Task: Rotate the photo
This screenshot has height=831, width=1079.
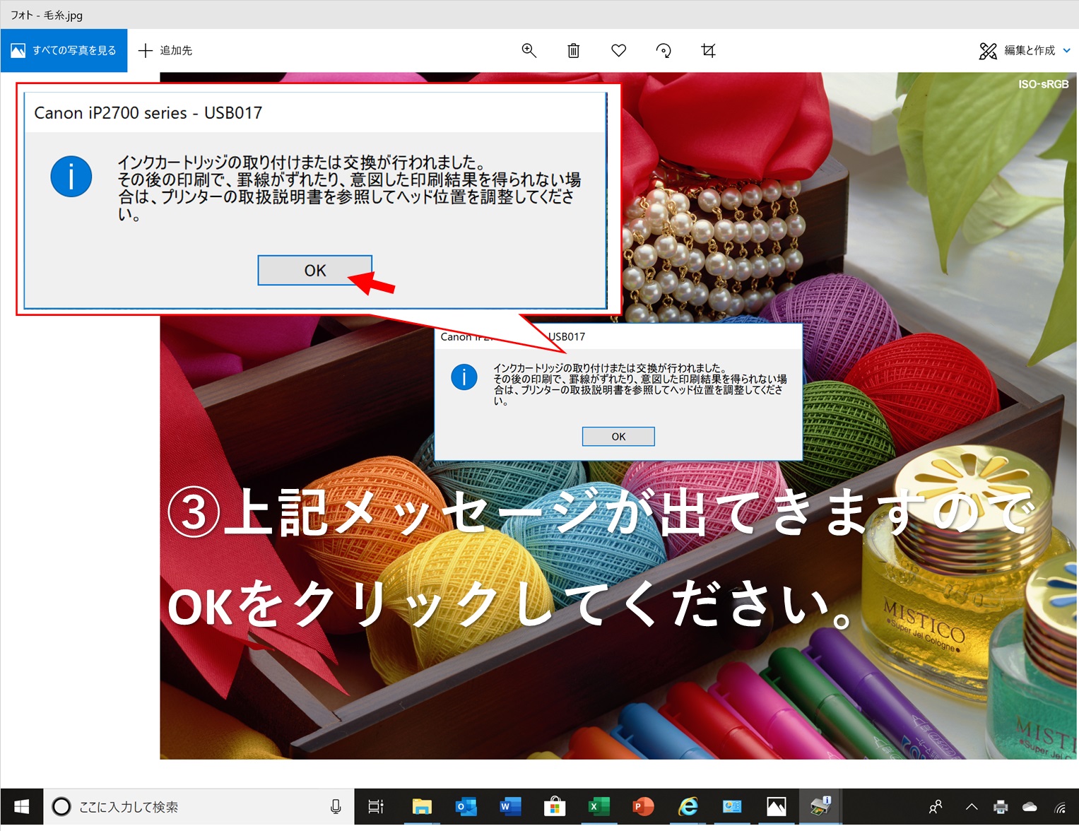Action: click(x=664, y=50)
